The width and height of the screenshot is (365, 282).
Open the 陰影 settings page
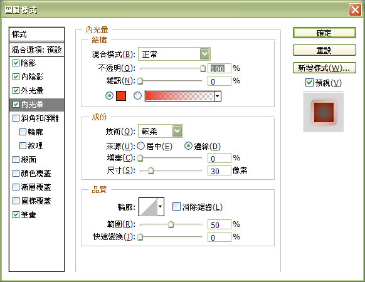coord(28,63)
